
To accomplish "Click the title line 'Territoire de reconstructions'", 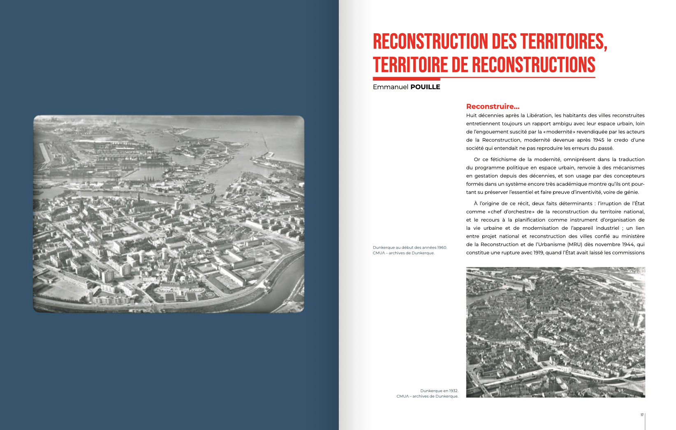I will point(484,65).
